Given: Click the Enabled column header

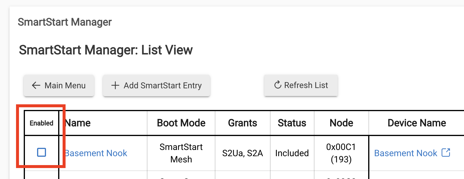Looking at the screenshot, I should [42, 123].
